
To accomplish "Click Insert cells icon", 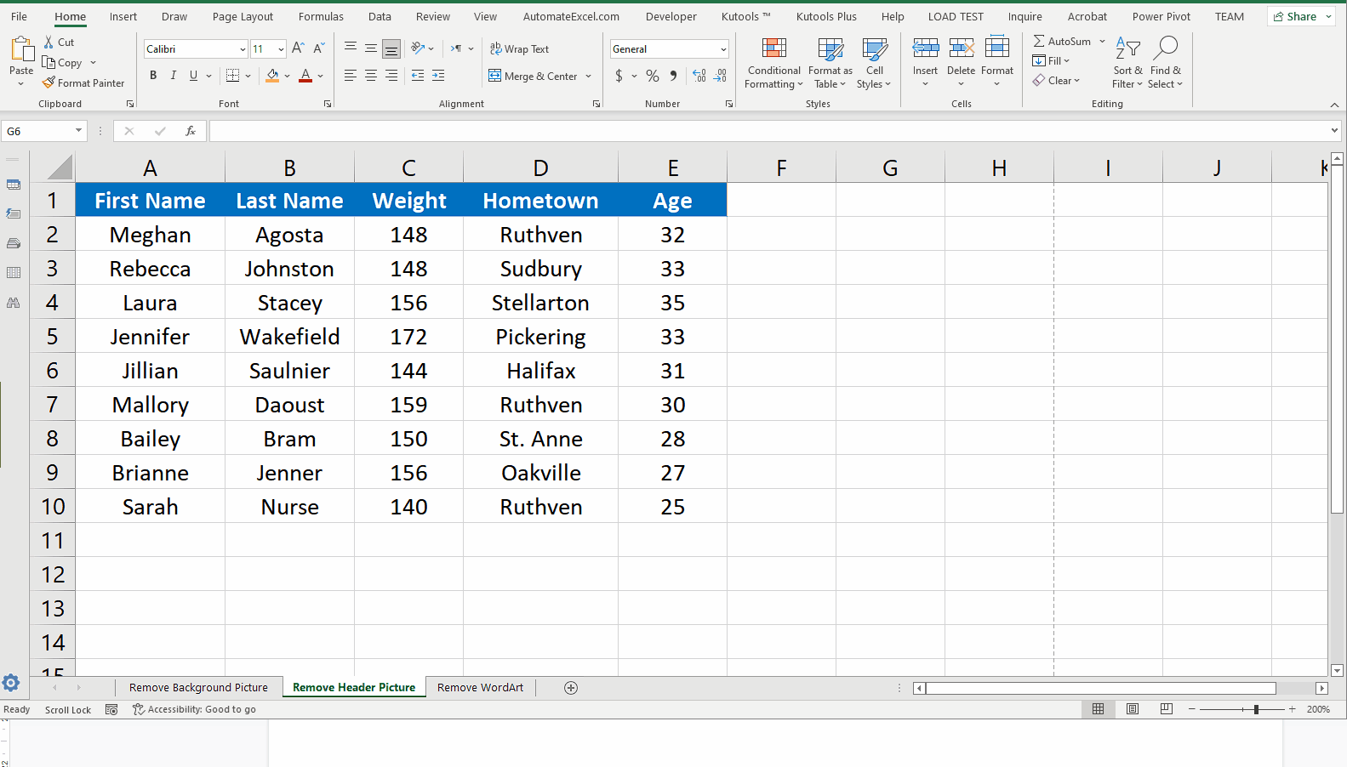I will (x=925, y=48).
